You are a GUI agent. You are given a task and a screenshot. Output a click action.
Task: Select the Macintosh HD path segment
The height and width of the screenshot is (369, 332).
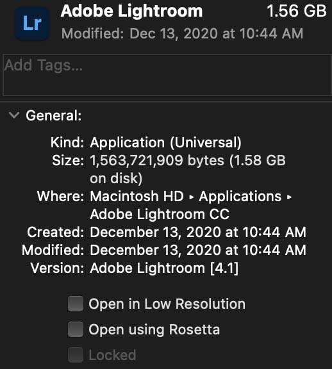tap(137, 196)
